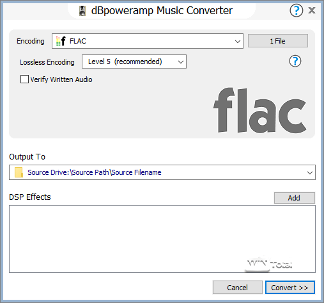
Task: Click the Level 5 (recommended) text
Action: tap(125, 61)
